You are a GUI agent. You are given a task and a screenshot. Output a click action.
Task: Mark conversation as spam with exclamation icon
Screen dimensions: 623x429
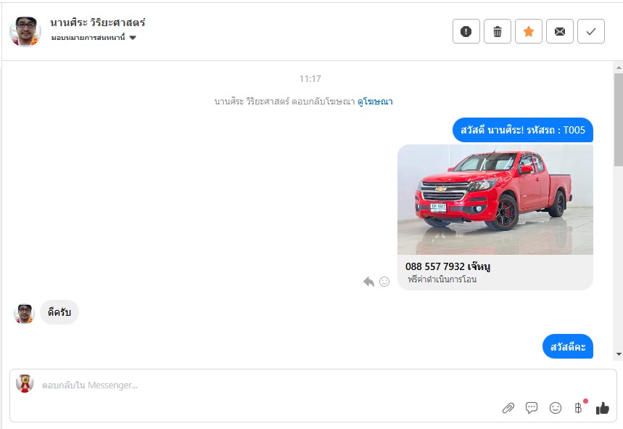pyautogui.click(x=466, y=31)
